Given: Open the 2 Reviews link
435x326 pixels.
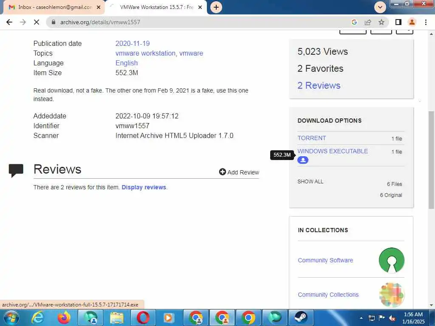Looking at the screenshot, I should pyautogui.click(x=319, y=85).
